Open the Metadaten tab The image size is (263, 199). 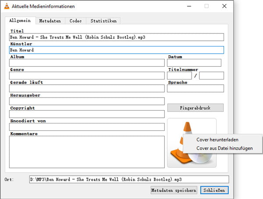[50, 21]
